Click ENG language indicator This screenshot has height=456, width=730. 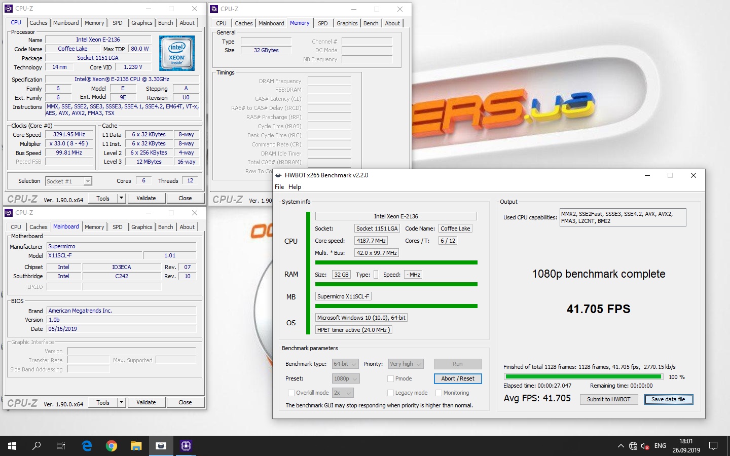[x=660, y=446]
